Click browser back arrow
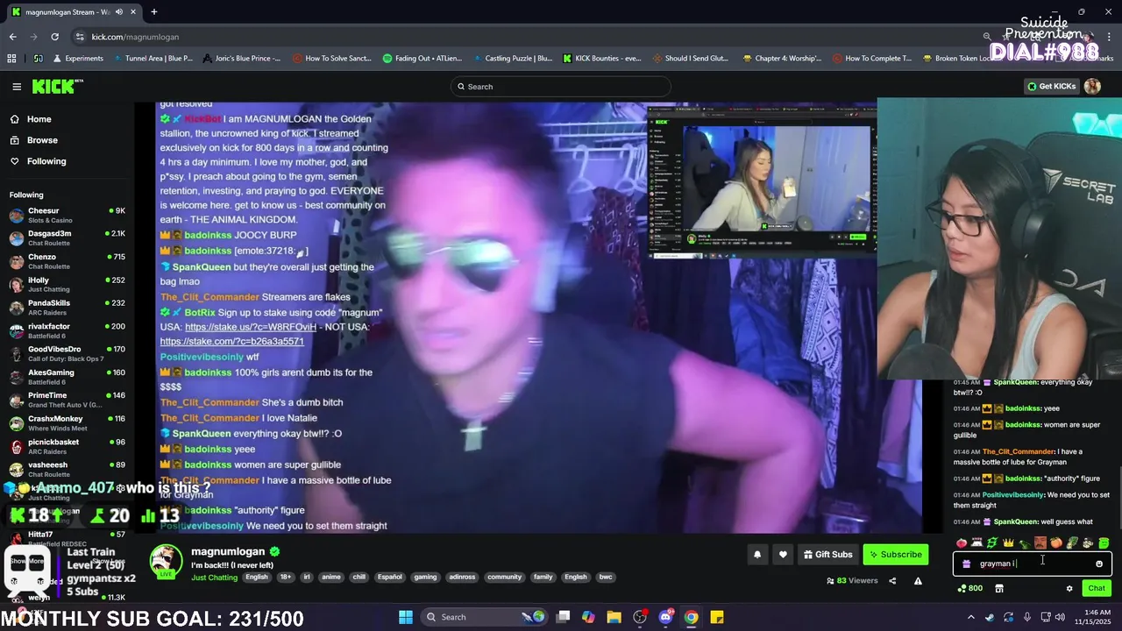 tap(13, 37)
